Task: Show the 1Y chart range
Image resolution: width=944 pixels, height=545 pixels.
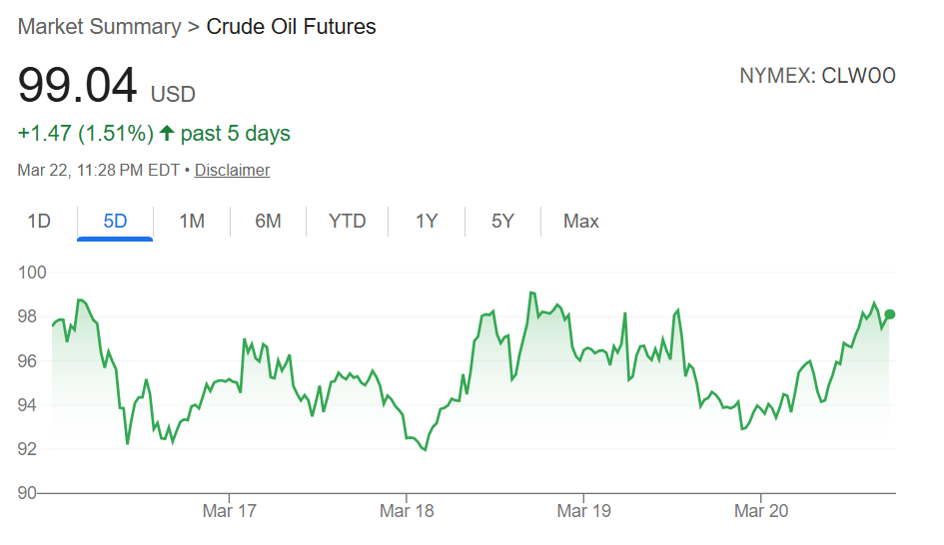Action: [427, 222]
